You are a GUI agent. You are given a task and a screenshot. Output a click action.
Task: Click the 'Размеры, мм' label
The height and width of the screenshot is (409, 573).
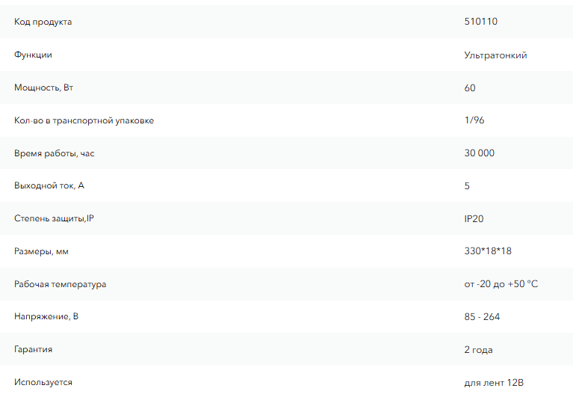point(41,251)
